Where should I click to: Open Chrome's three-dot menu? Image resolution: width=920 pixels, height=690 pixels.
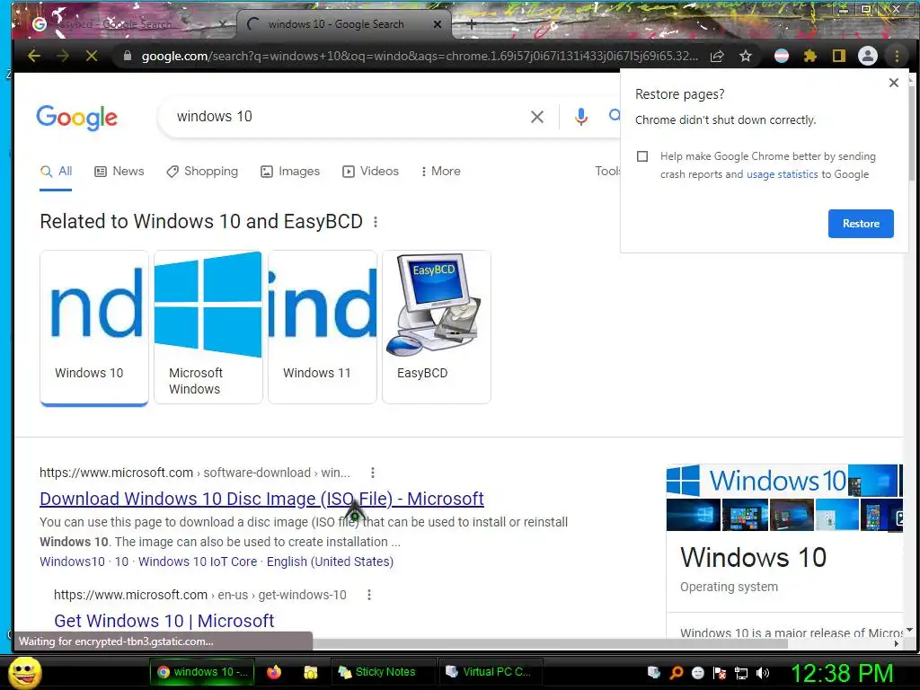(x=897, y=56)
